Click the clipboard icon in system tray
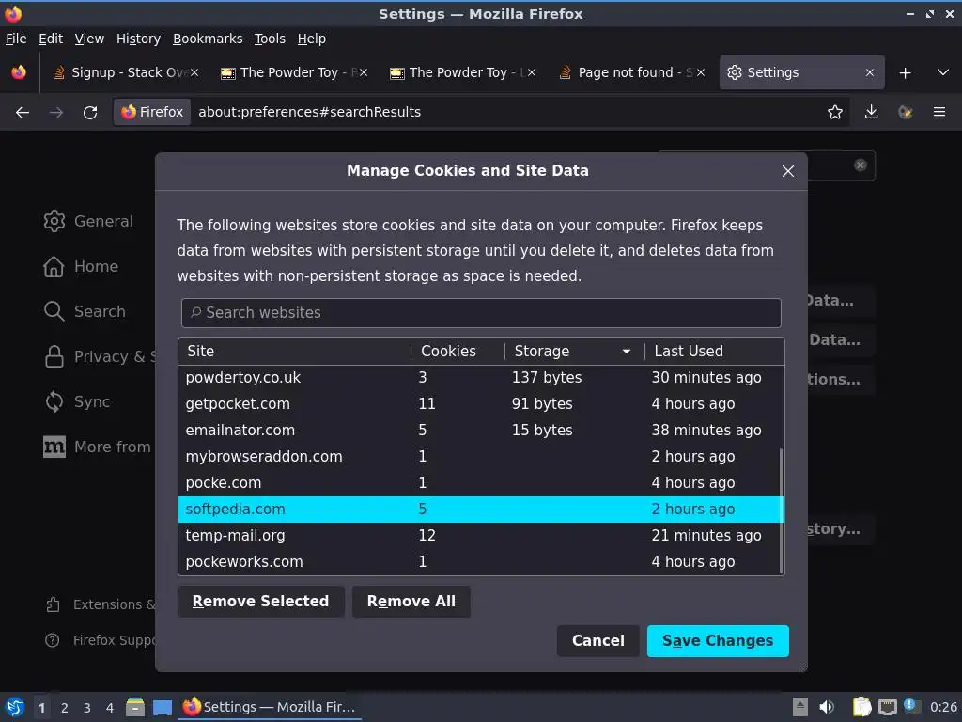Image resolution: width=962 pixels, height=722 pixels. pyautogui.click(x=861, y=707)
